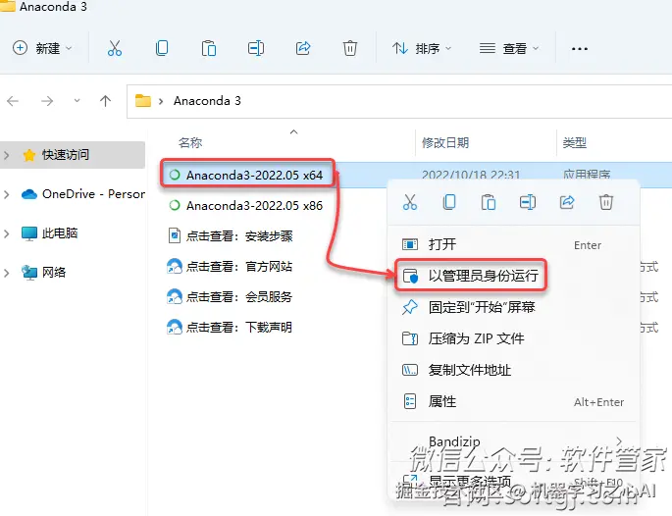Click the Cut icon in Explorer toolbar
The width and height of the screenshot is (672, 516).
coord(115,48)
